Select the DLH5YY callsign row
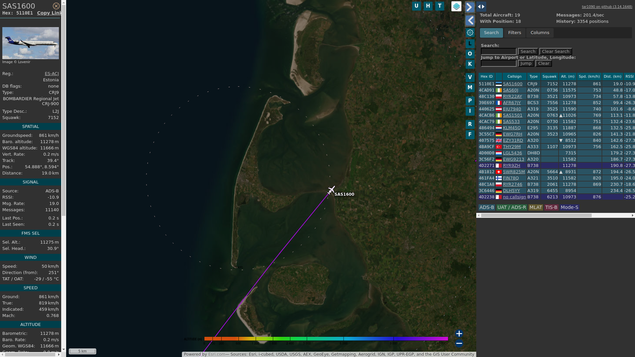The width and height of the screenshot is (635, 357). [x=557, y=191]
